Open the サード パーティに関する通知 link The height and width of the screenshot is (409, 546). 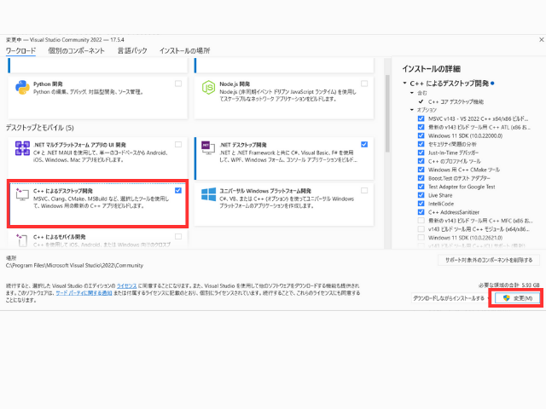84,293
